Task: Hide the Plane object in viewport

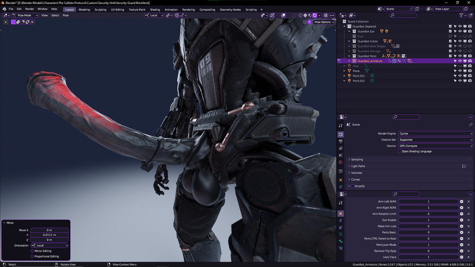Action: (x=460, y=71)
